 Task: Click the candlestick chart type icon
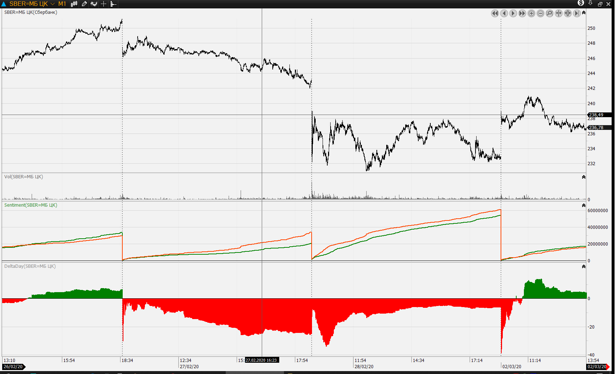(x=74, y=4)
